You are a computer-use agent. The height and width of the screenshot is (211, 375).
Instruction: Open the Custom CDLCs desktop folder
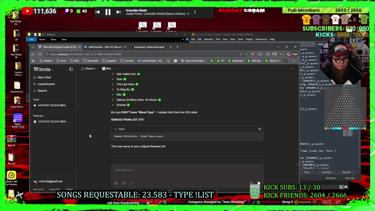click(18, 69)
